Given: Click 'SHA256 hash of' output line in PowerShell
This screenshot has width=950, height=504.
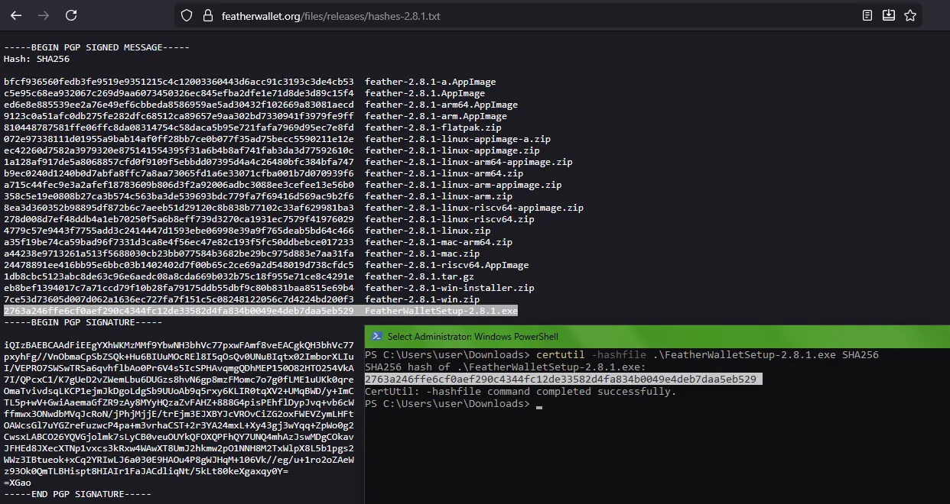Looking at the screenshot, I should point(505,367).
